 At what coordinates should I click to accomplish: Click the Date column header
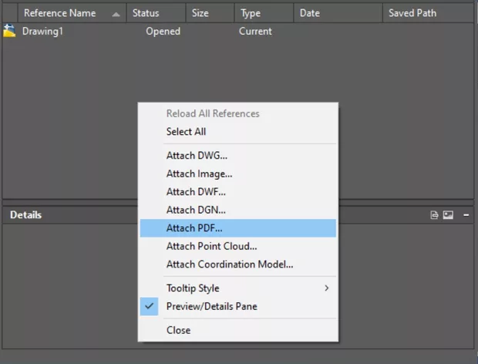coord(309,13)
